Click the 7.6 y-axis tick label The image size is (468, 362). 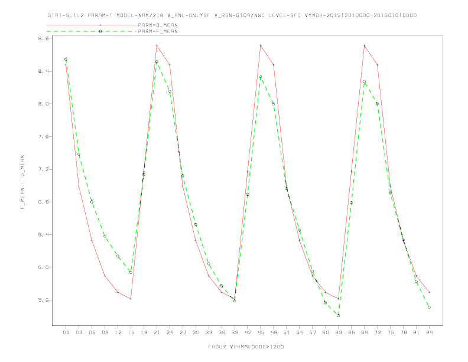43,137
